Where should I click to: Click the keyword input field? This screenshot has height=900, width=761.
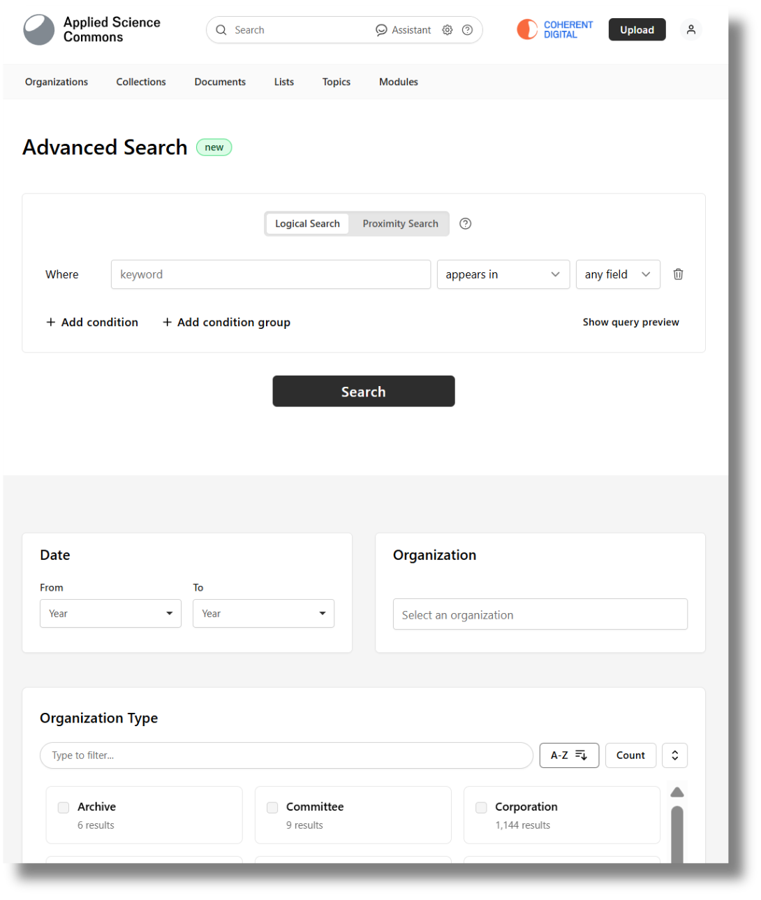click(x=270, y=274)
